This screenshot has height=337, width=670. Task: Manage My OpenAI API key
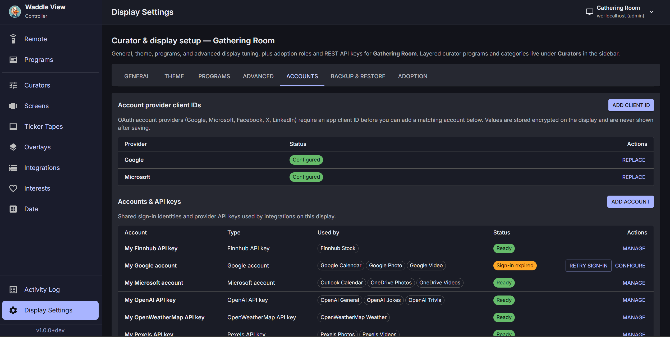(634, 300)
